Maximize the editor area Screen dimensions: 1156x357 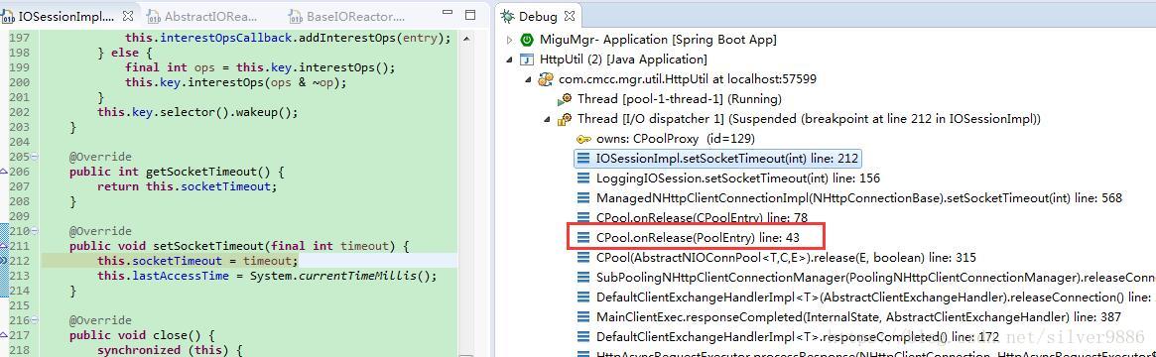coord(471,15)
